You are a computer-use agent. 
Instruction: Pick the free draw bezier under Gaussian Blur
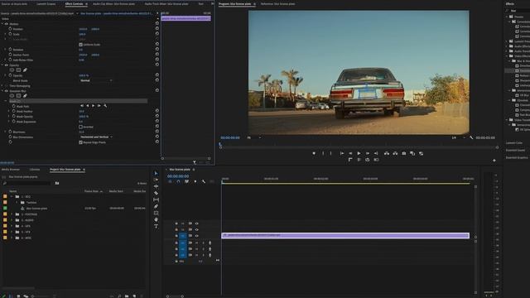[25, 96]
